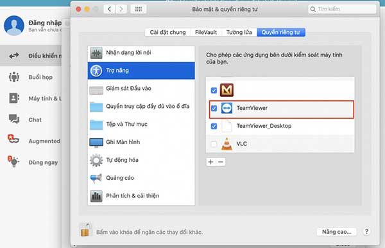Select the VLC label in app list
Screen dimensions: 385x248
click(242, 144)
